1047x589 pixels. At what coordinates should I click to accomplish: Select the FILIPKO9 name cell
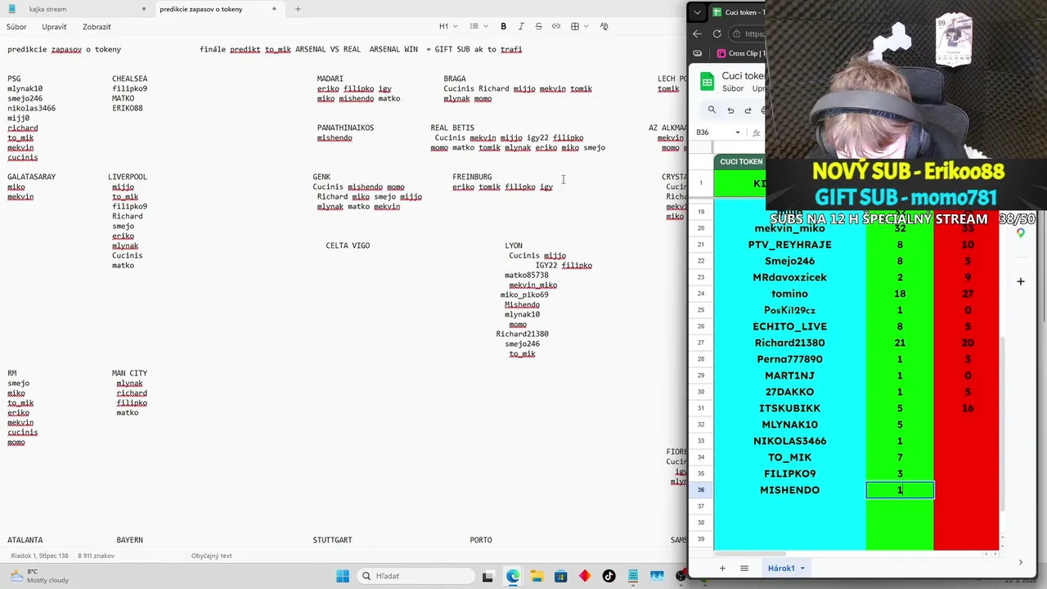(789, 474)
